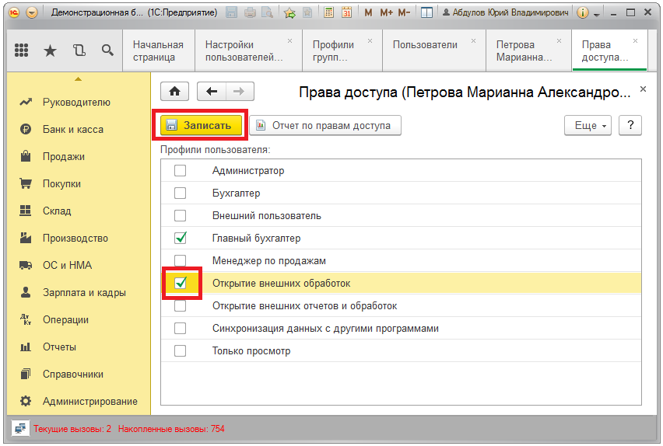This screenshot has width=663, height=446.
Task: Open the calendar icon in title bar
Action: click(346, 13)
